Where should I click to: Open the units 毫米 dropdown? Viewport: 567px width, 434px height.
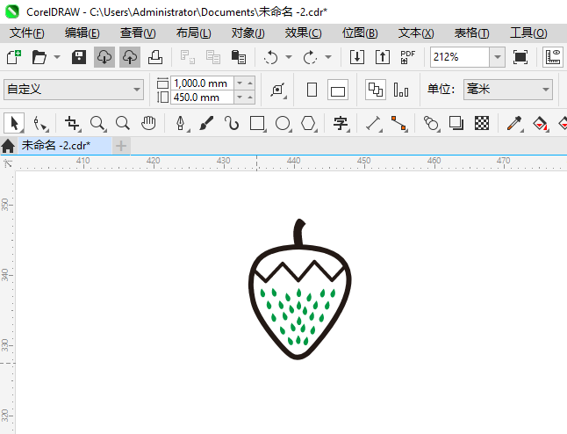pos(508,90)
